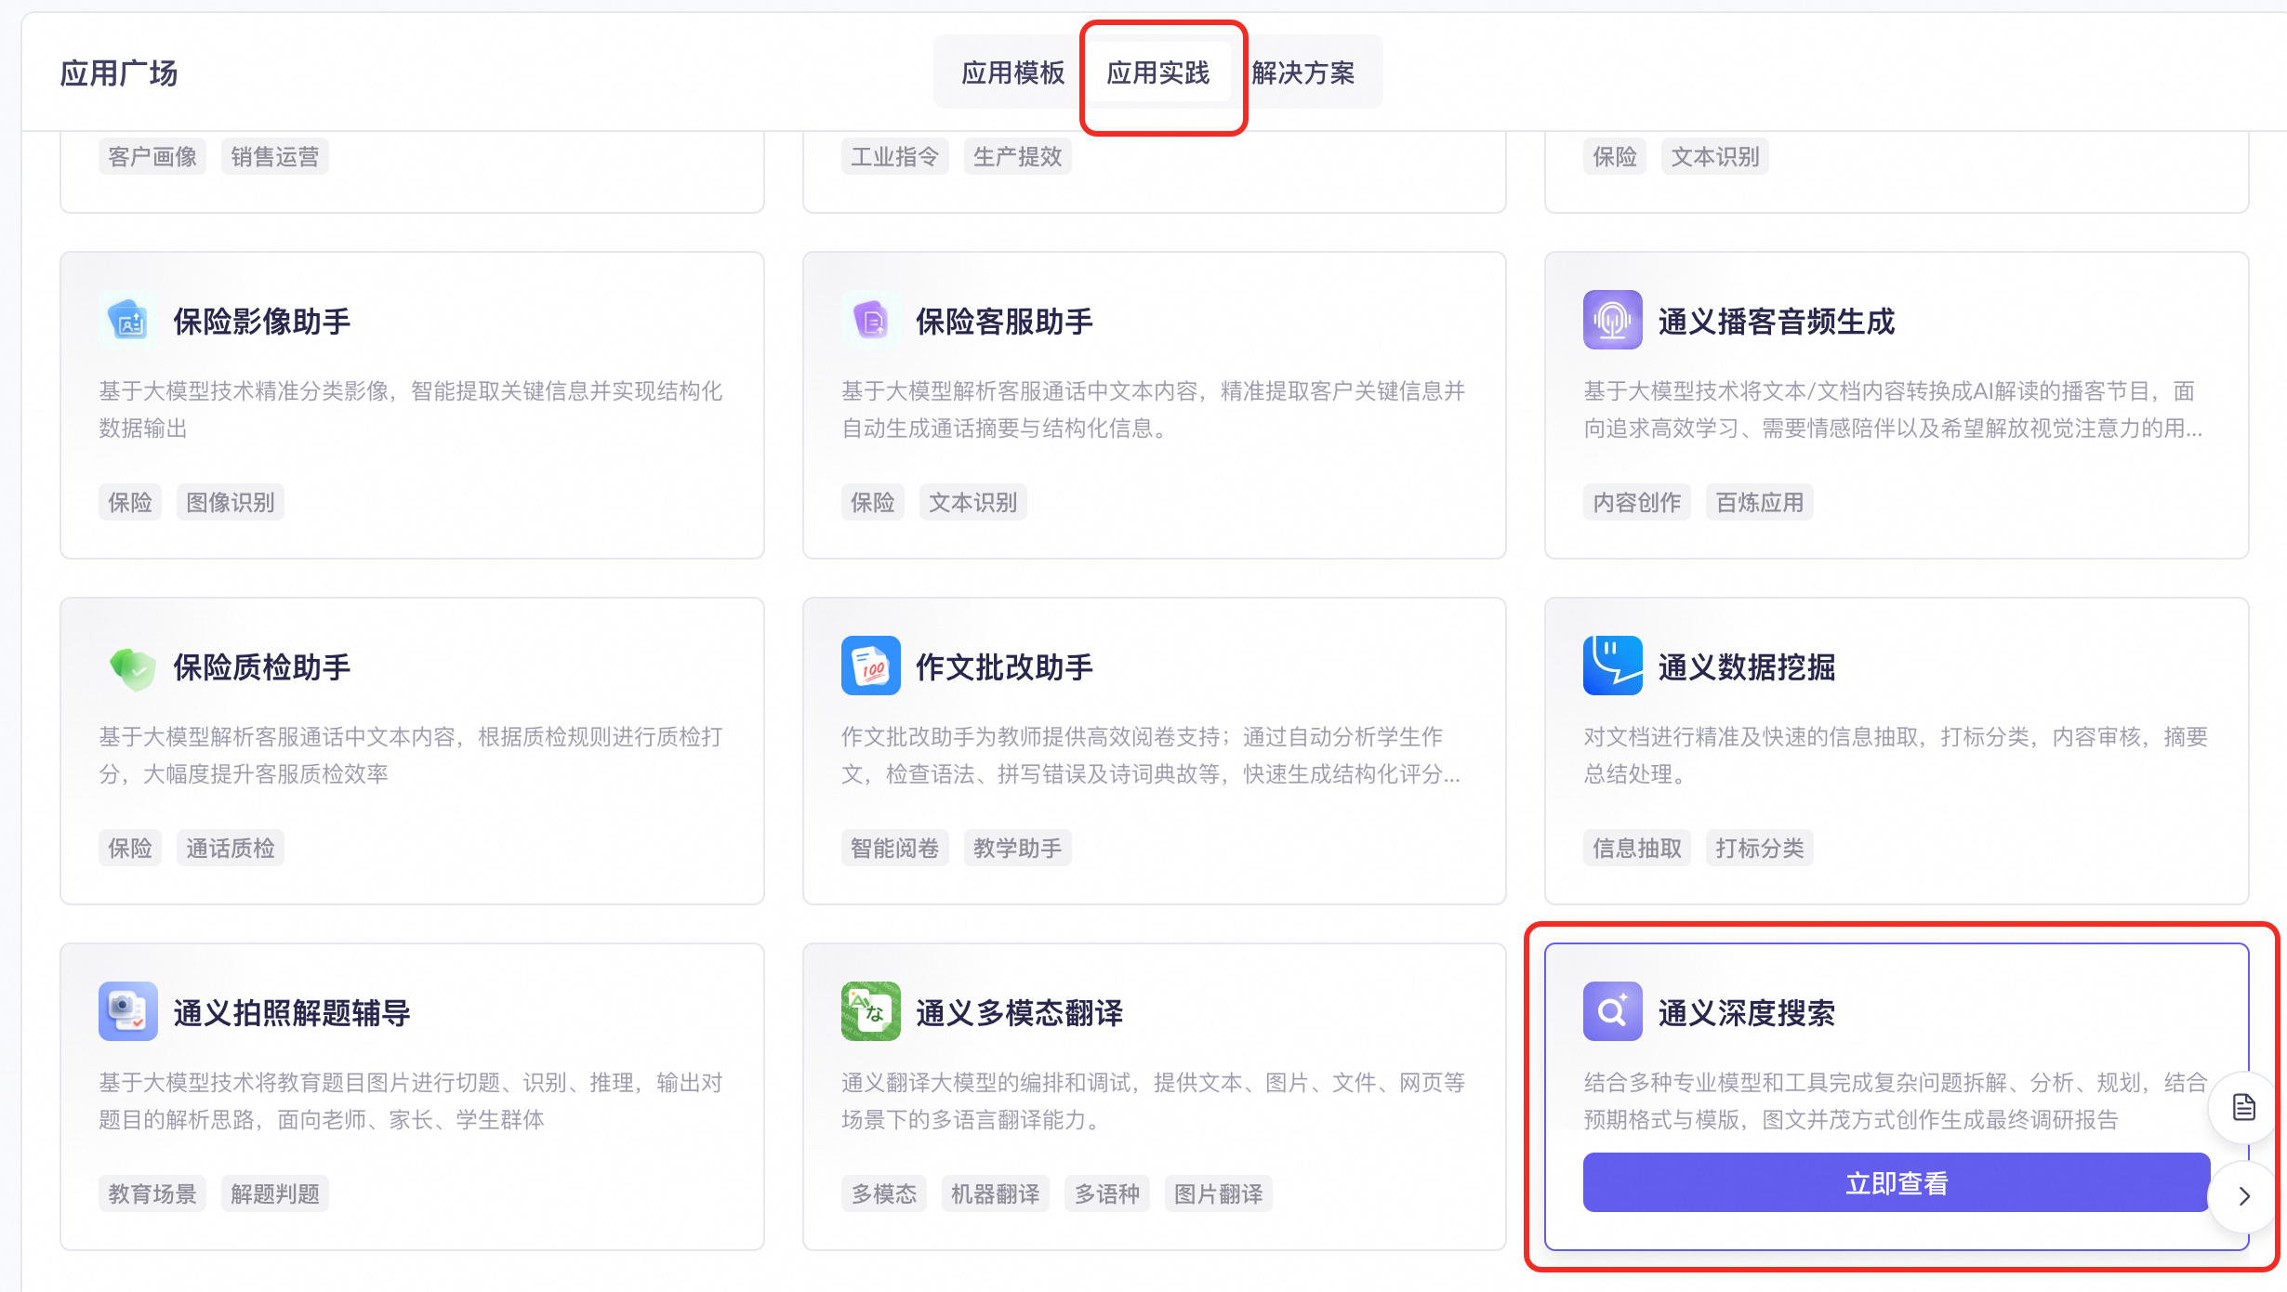This screenshot has width=2287, height=1292.
Task: Switch to the 应用模板 tab
Action: tap(1012, 73)
